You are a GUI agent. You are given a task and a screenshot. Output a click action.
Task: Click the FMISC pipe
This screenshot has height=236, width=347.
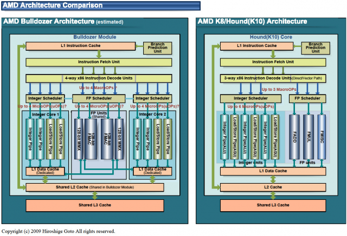coord(322,137)
